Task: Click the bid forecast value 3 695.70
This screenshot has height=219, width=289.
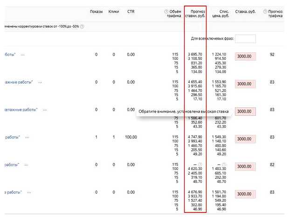Action: tap(195, 54)
